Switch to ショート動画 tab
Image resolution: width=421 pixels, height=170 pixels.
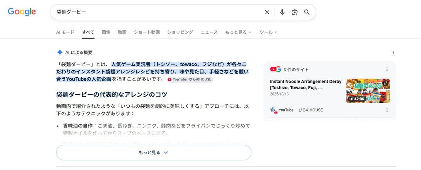(x=147, y=32)
